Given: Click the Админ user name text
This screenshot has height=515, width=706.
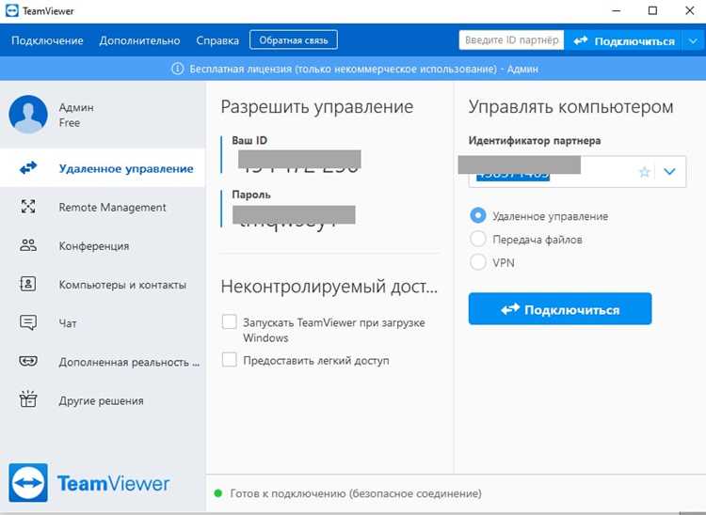Looking at the screenshot, I should click(x=76, y=107).
